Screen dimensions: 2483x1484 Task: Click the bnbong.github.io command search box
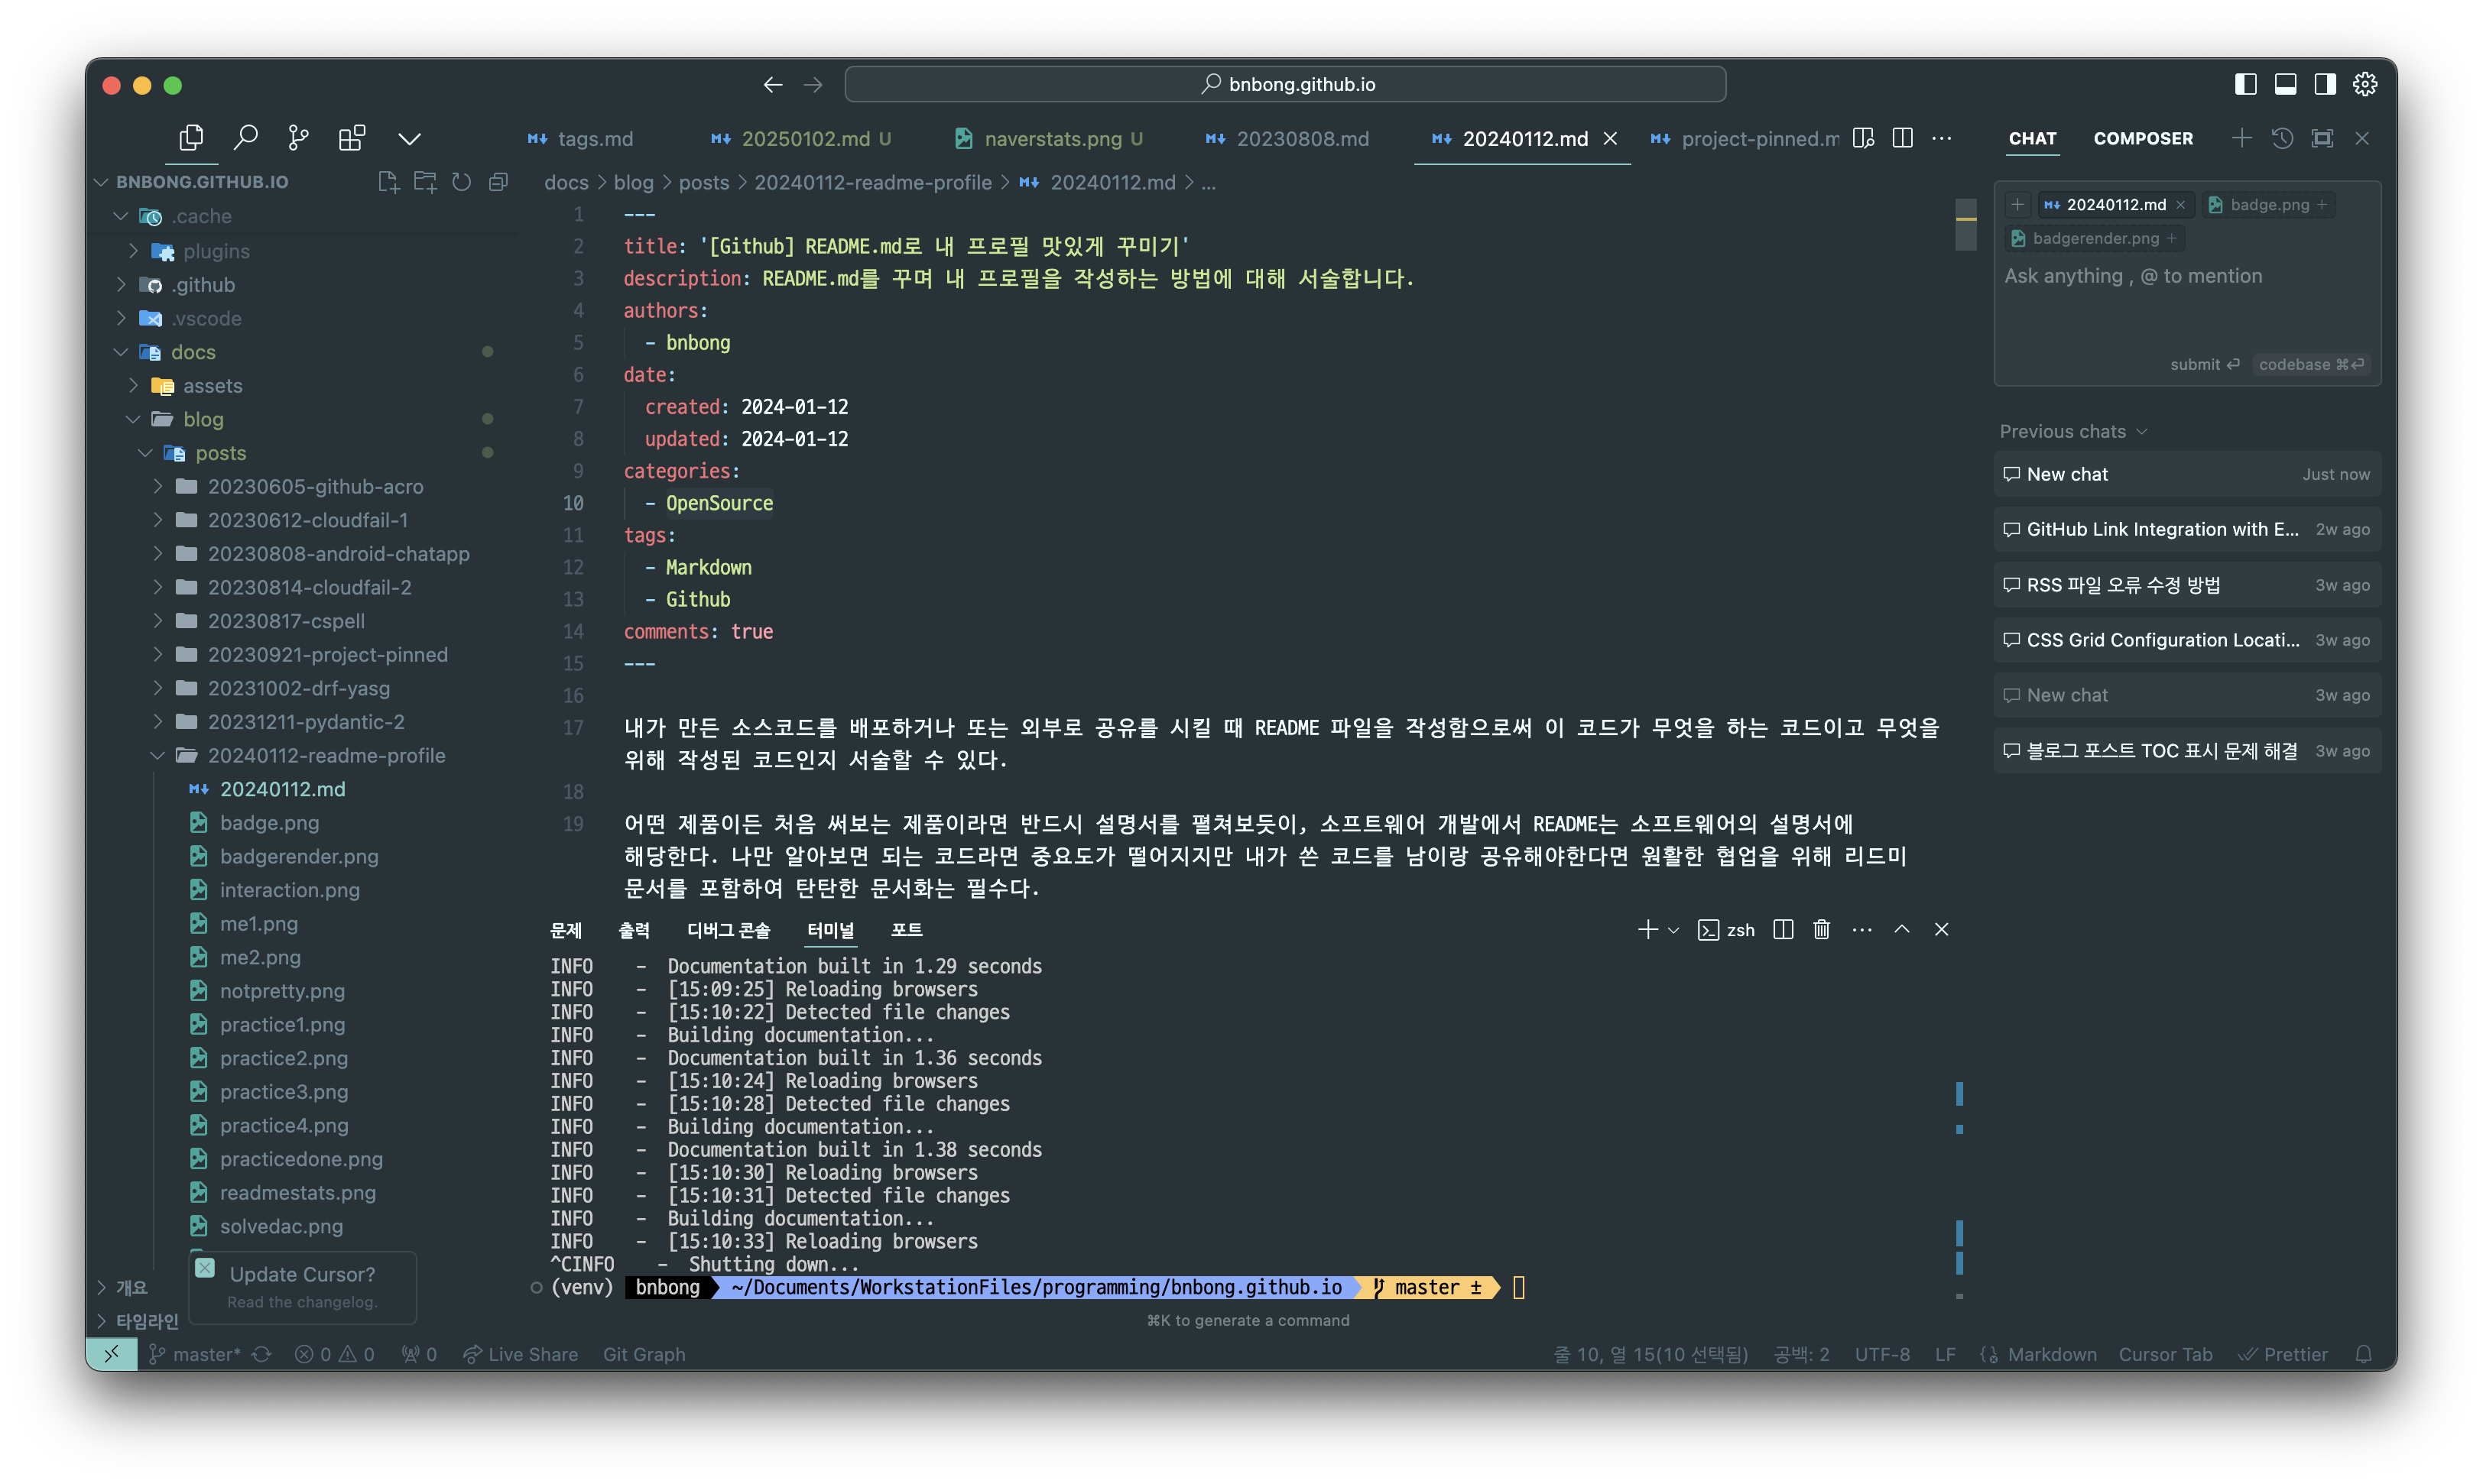pos(1286,84)
